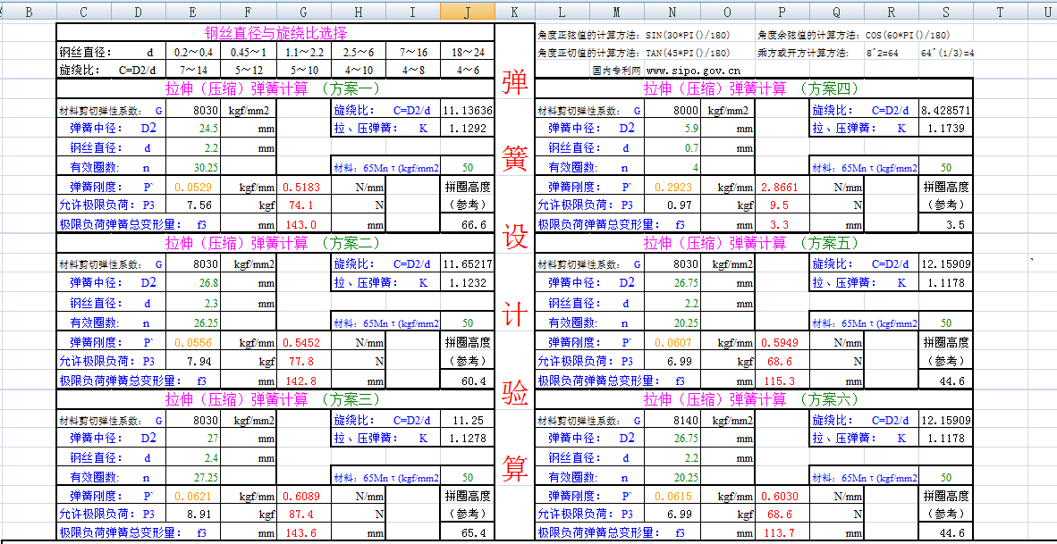The height and width of the screenshot is (544, 1057).
Task: Select spring index range cell 4～6
Action: tap(468, 70)
